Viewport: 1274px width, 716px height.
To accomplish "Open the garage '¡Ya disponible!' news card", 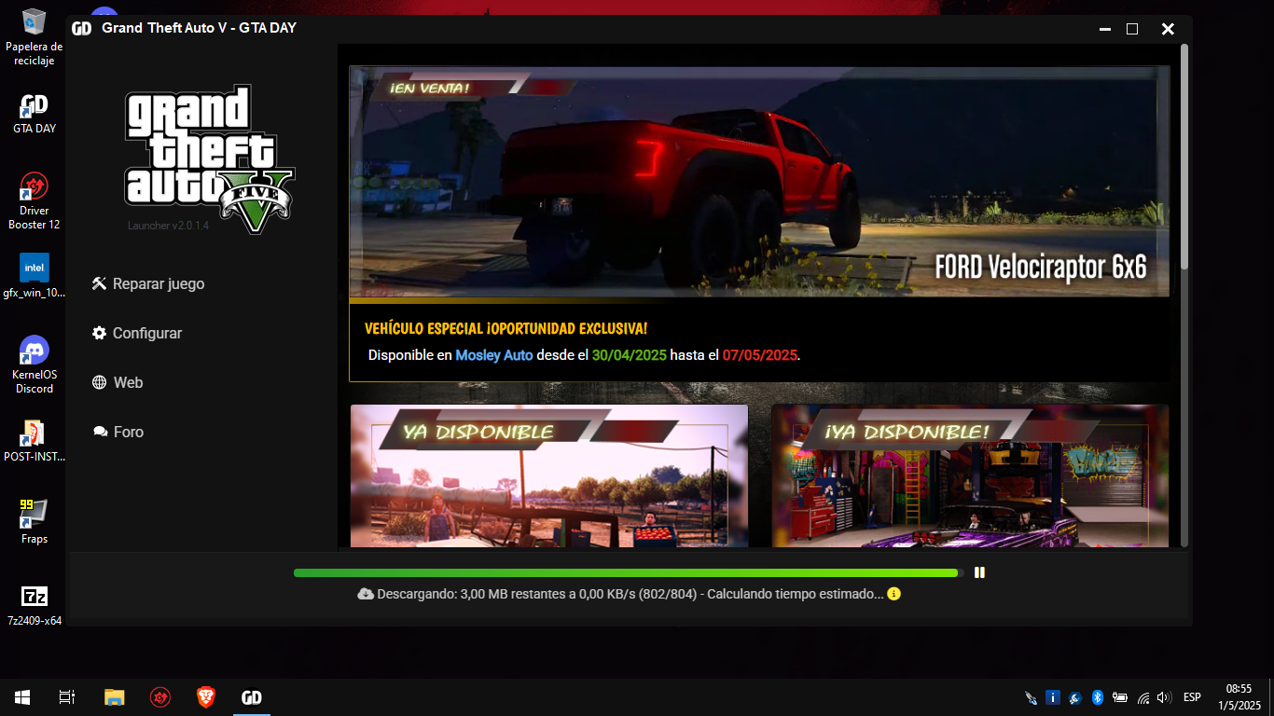I will click(970, 476).
